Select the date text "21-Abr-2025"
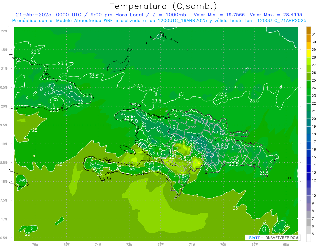This screenshot has height=248, width=321. pos(34,15)
